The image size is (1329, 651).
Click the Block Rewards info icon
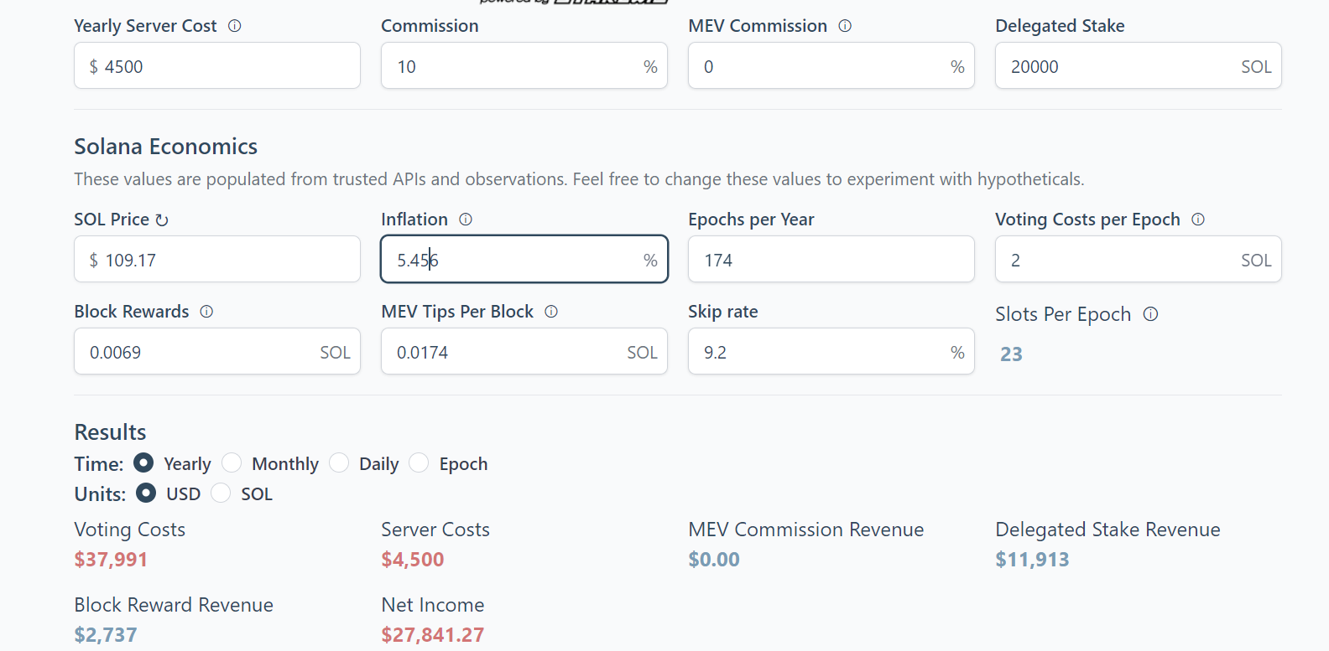point(206,312)
